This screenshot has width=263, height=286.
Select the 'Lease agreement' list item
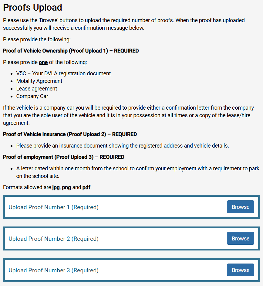click(37, 89)
